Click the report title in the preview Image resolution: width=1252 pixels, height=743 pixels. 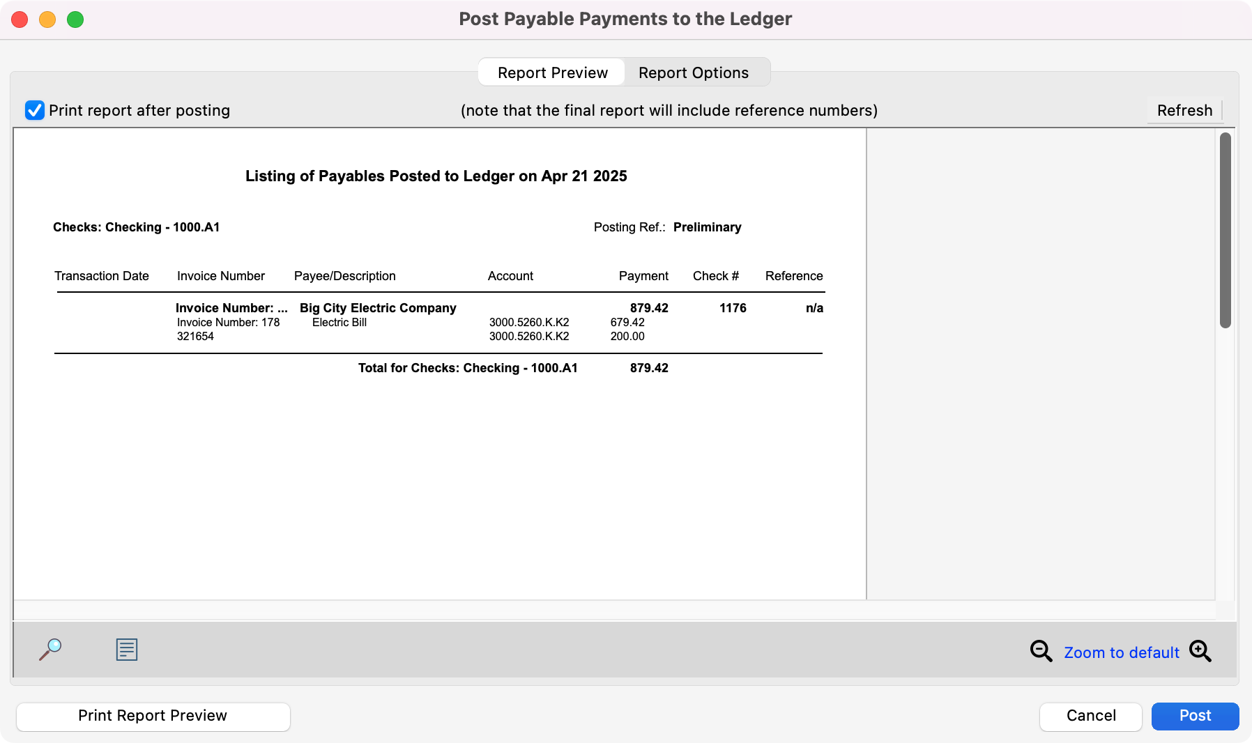(x=436, y=176)
